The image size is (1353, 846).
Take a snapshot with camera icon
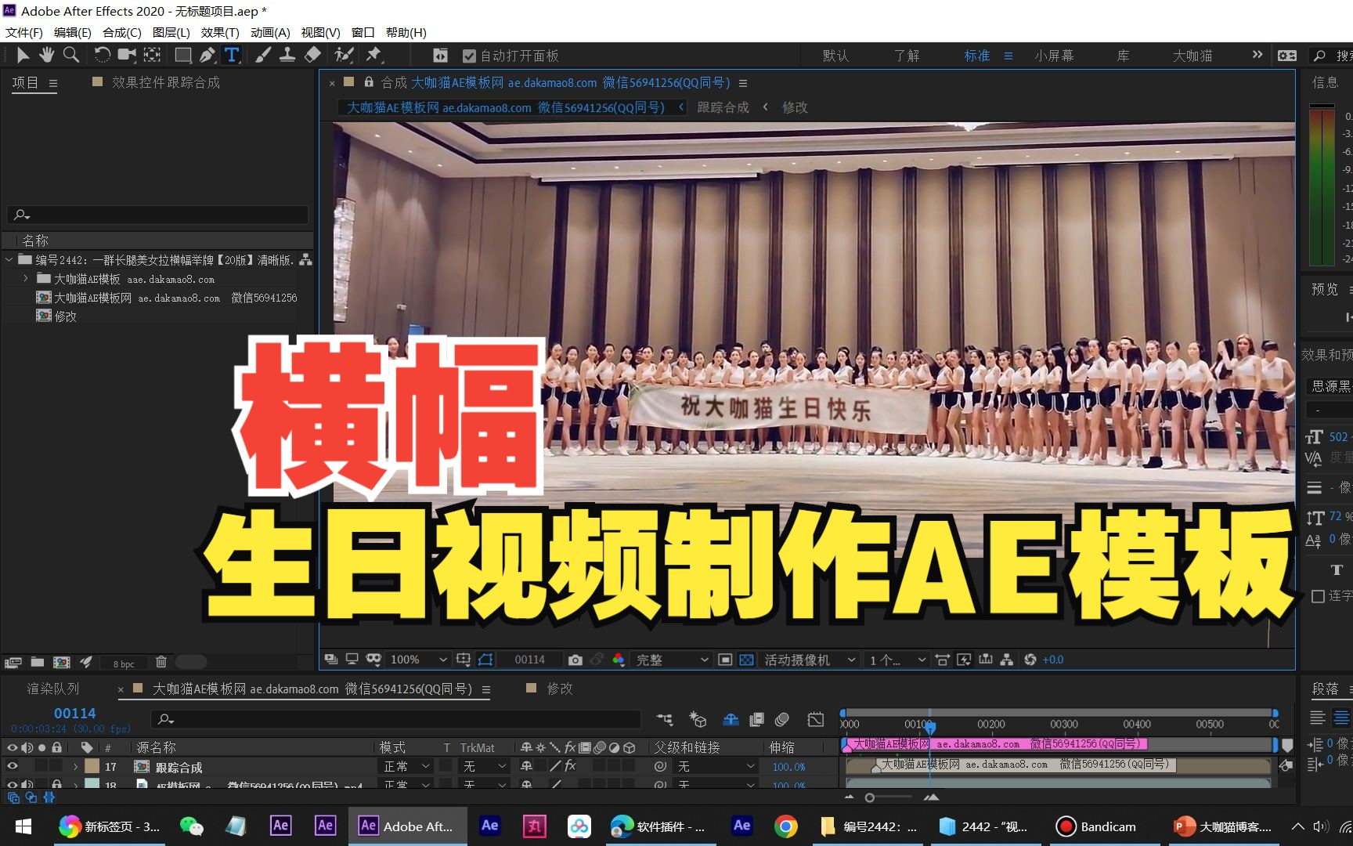click(x=575, y=660)
